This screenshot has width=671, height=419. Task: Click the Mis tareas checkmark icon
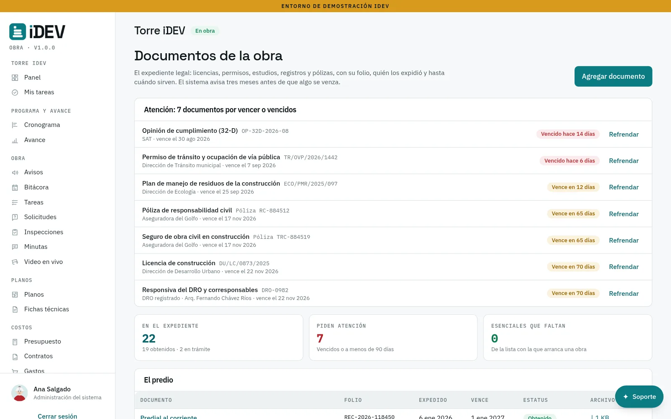[15, 92]
